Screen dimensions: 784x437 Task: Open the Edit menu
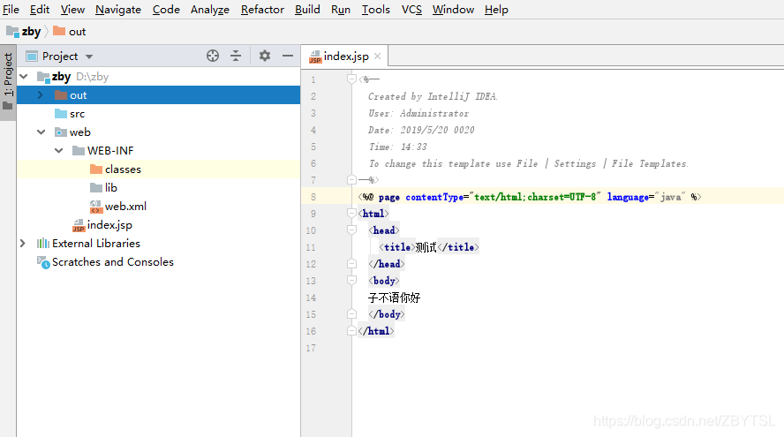pos(40,10)
